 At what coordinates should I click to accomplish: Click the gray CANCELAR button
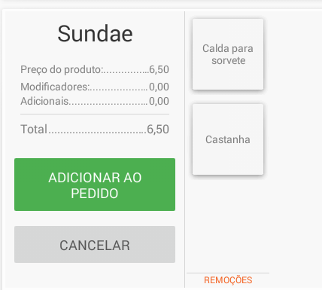click(95, 245)
